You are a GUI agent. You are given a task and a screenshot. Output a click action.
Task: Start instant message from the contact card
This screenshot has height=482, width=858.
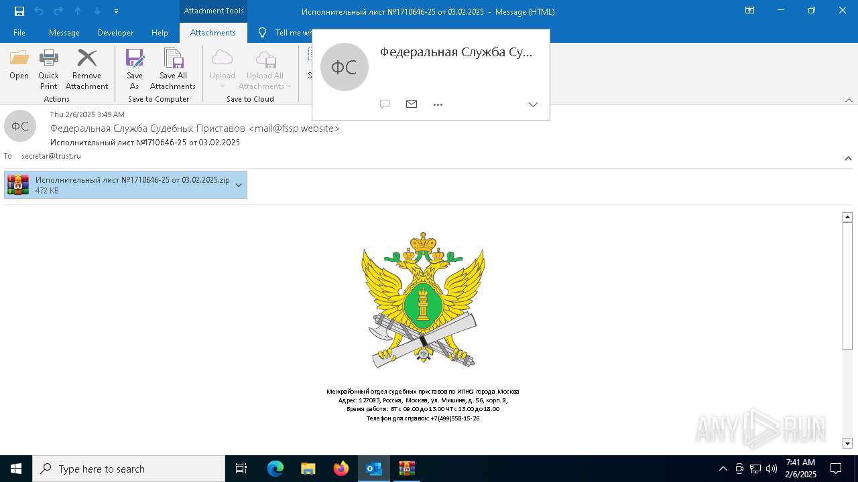[385, 104]
